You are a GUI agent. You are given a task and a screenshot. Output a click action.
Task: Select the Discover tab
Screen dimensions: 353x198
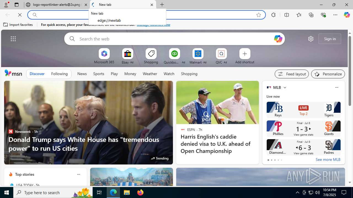[x=37, y=74]
